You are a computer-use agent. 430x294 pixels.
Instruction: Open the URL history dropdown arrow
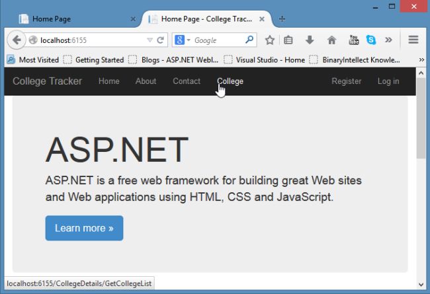coord(150,40)
